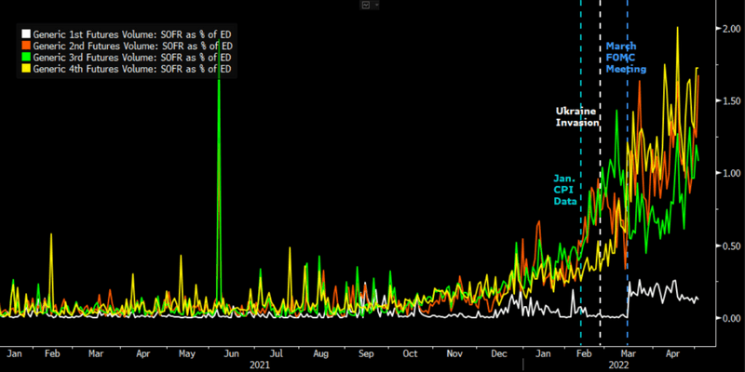The width and height of the screenshot is (745, 372).
Task: Select legend text 'Generic 4th Futures Volume: SOFR as % of ED'
Action: pos(132,69)
